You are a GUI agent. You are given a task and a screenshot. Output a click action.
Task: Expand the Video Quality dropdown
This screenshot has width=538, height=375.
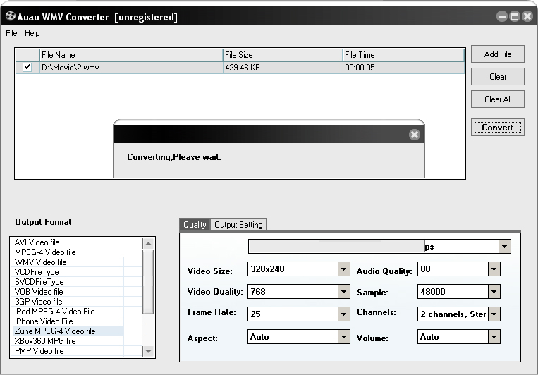click(x=343, y=292)
